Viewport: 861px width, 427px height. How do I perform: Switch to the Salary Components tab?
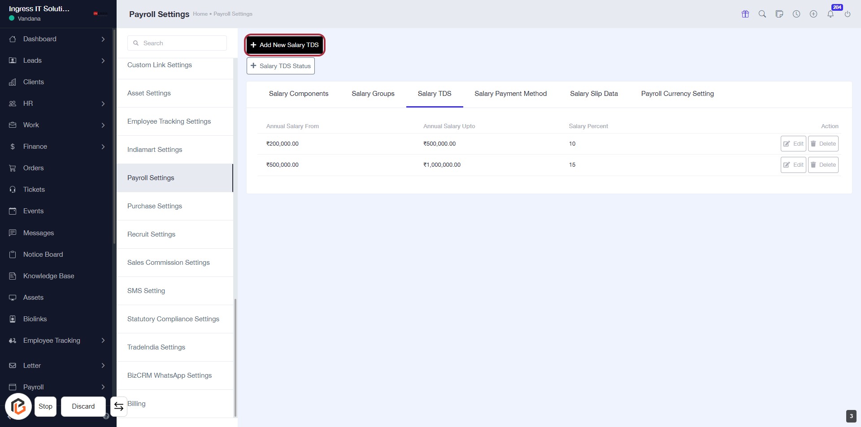coord(299,94)
